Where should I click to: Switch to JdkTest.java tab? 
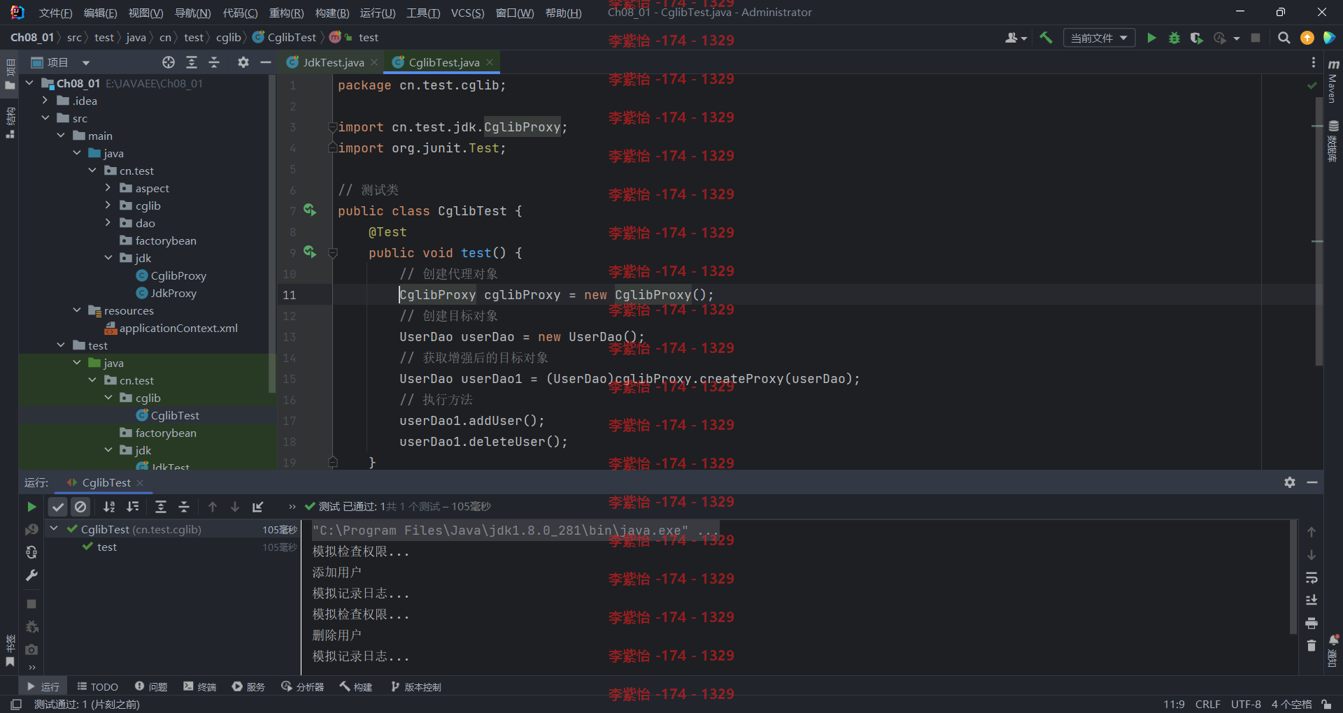coord(333,62)
